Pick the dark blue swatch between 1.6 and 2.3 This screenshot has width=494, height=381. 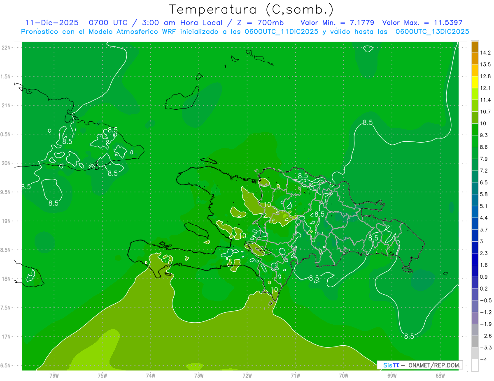(x=475, y=259)
